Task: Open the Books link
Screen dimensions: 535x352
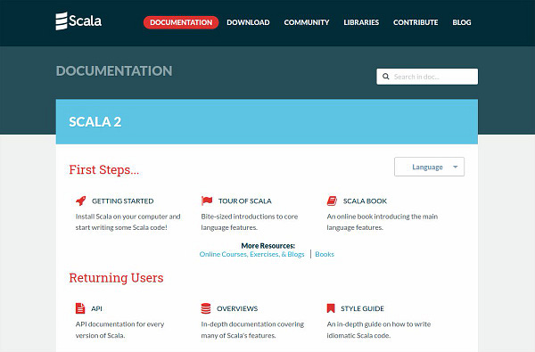Action: click(x=325, y=254)
